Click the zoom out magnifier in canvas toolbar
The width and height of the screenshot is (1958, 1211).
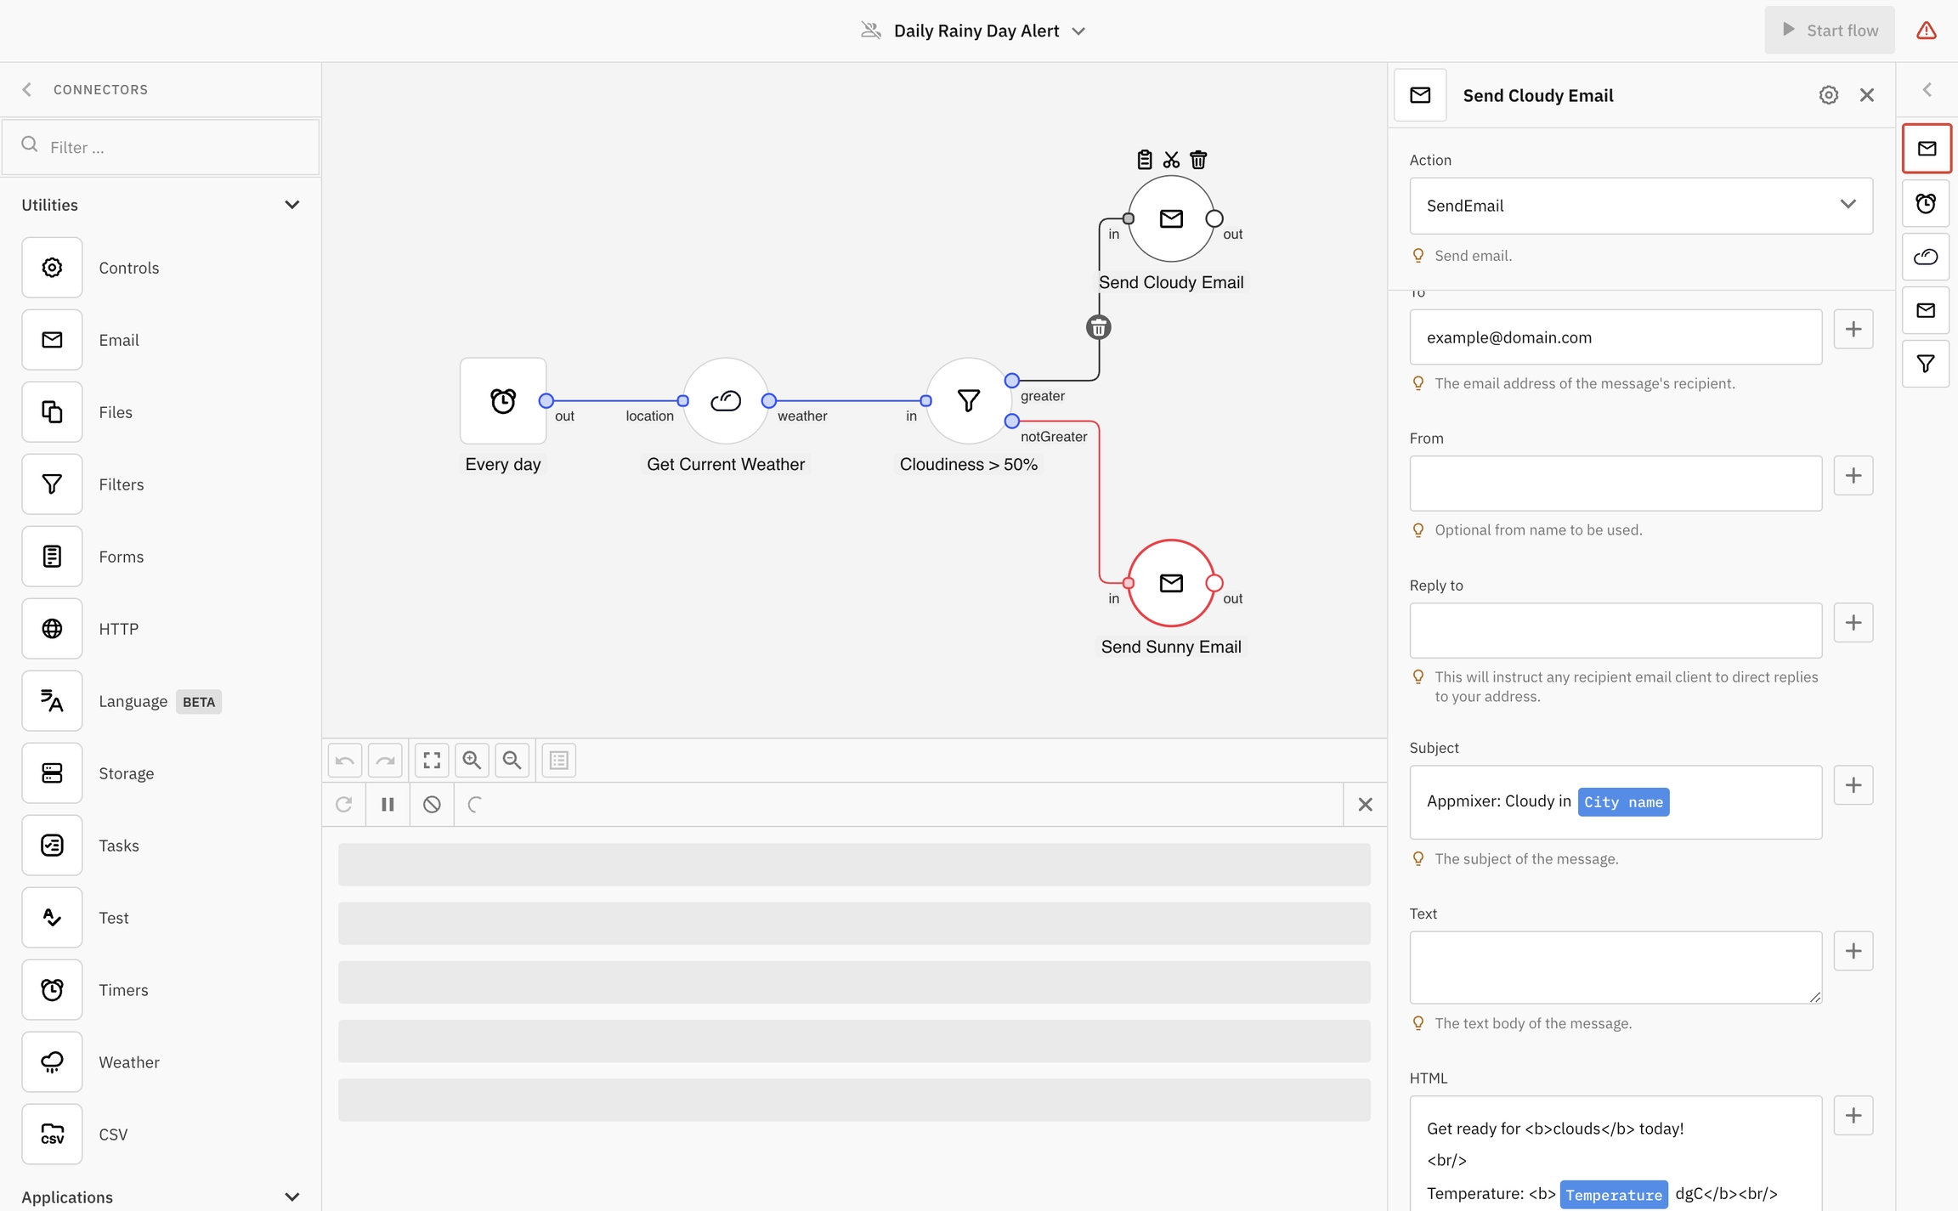click(512, 760)
